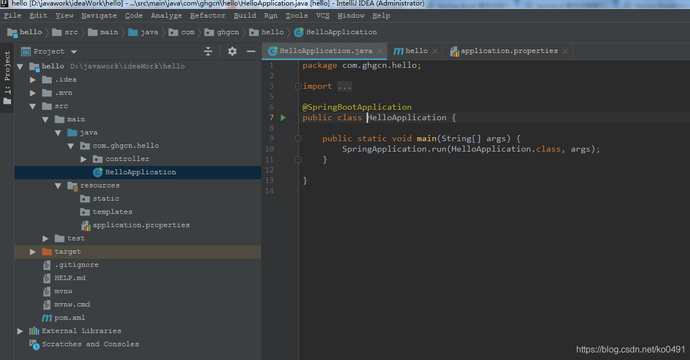
Task: Open the File menu
Action: pyautogui.click(x=13, y=15)
